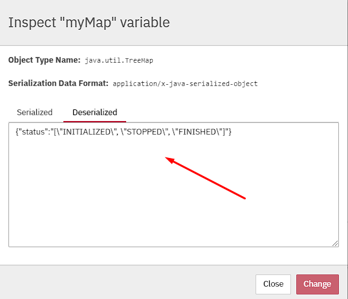Grab the text area resize handle
This screenshot has height=299, width=348.
(x=335, y=243)
